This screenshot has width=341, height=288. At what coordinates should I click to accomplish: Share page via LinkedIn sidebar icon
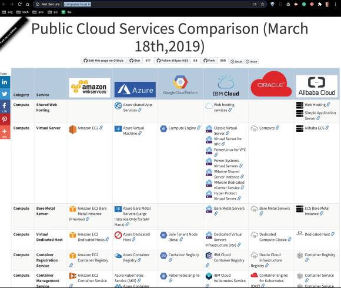5,82
